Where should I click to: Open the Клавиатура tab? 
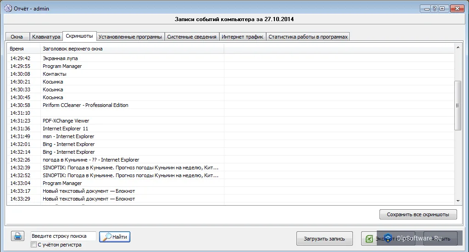[46, 37]
